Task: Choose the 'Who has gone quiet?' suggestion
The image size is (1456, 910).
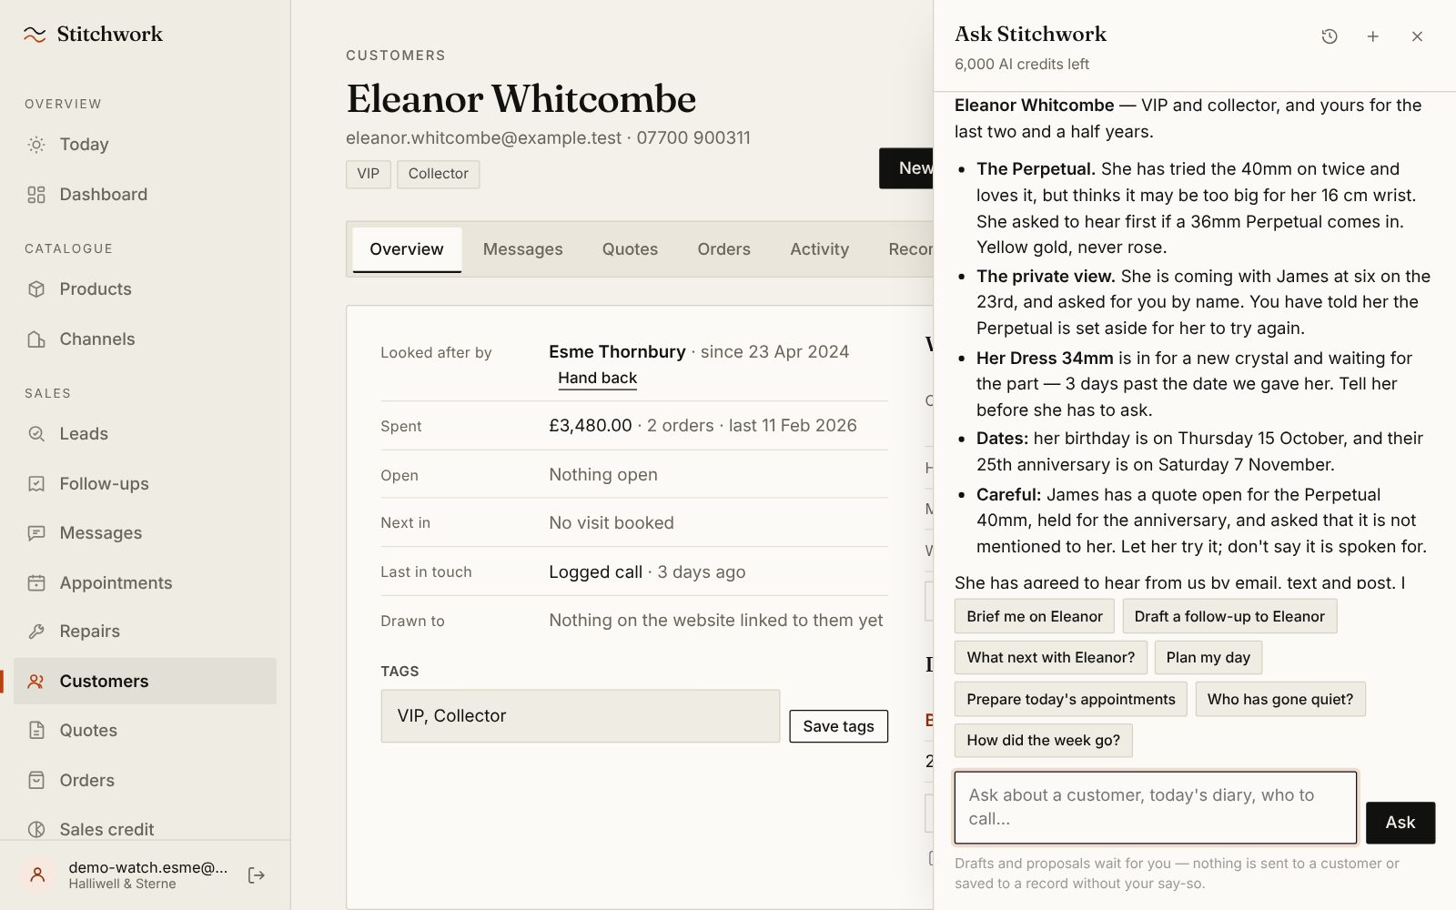Action: pos(1279,699)
